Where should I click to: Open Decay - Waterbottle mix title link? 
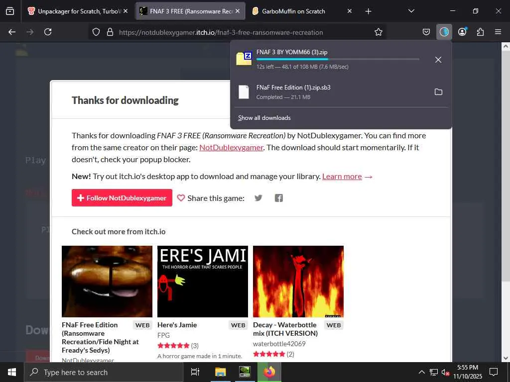(285, 329)
